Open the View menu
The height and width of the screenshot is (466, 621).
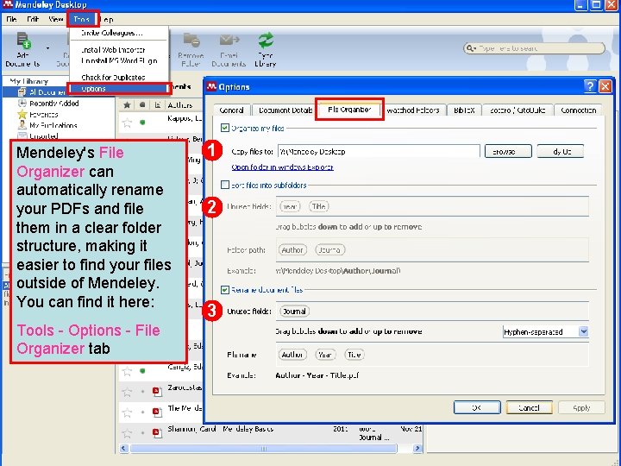click(56, 19)
